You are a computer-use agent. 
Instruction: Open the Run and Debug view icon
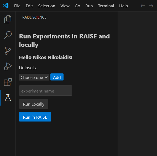tap(8, 66)
